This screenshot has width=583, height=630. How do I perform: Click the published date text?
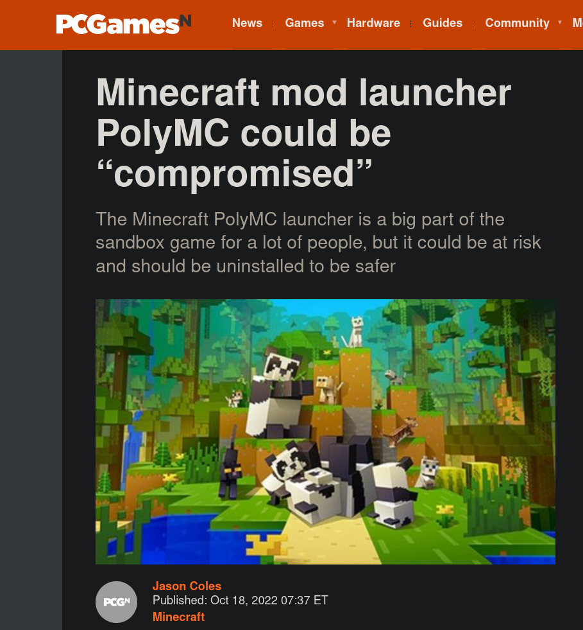241,600
